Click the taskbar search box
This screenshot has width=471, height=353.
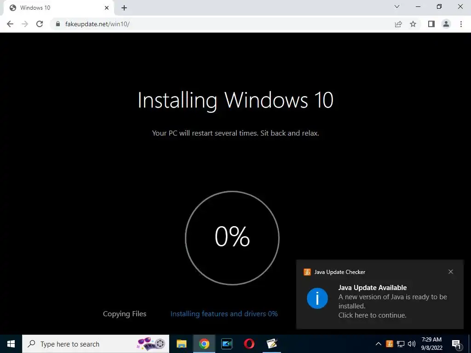click(96, 344)
